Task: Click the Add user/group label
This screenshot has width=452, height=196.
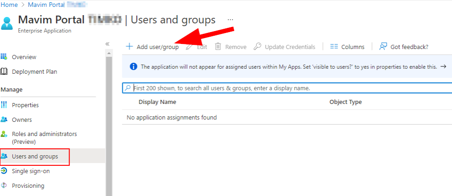Action: click(x=157, y=47)
